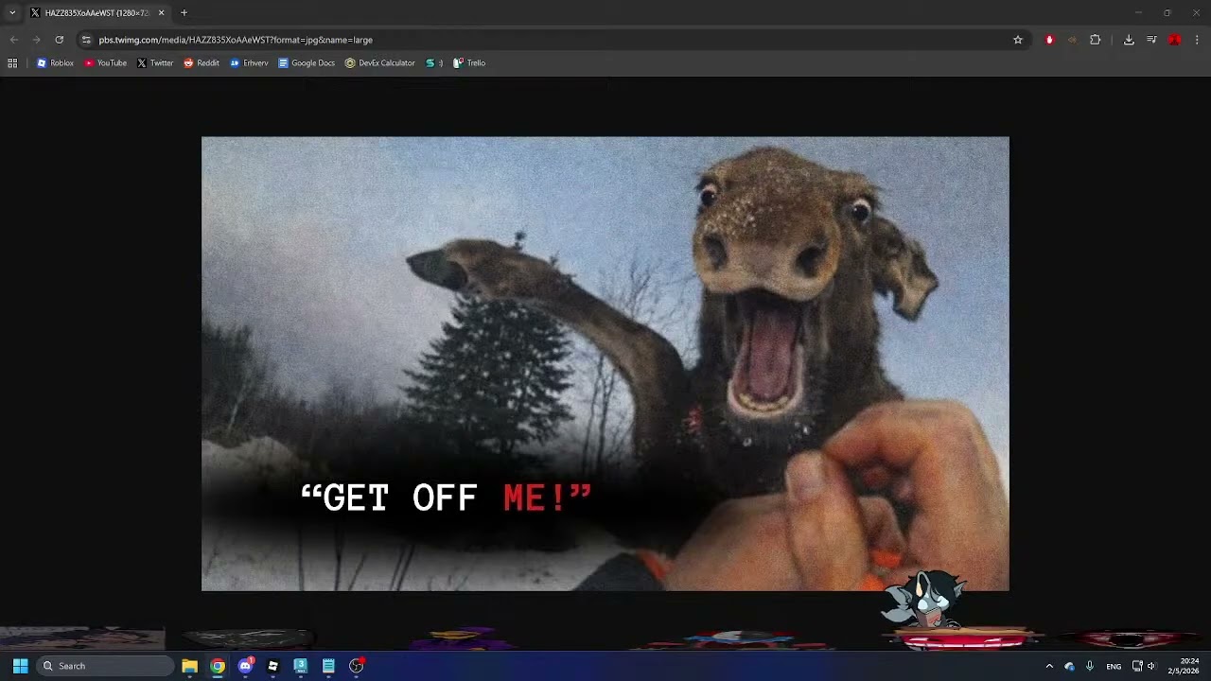Open the red hand ad-blocker extension

pyautogui.click(x=1049, y=40)
